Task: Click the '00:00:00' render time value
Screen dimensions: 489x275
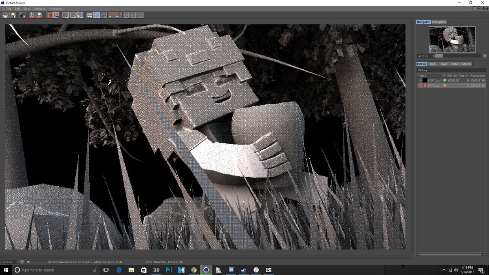Action: pos(454,80)
